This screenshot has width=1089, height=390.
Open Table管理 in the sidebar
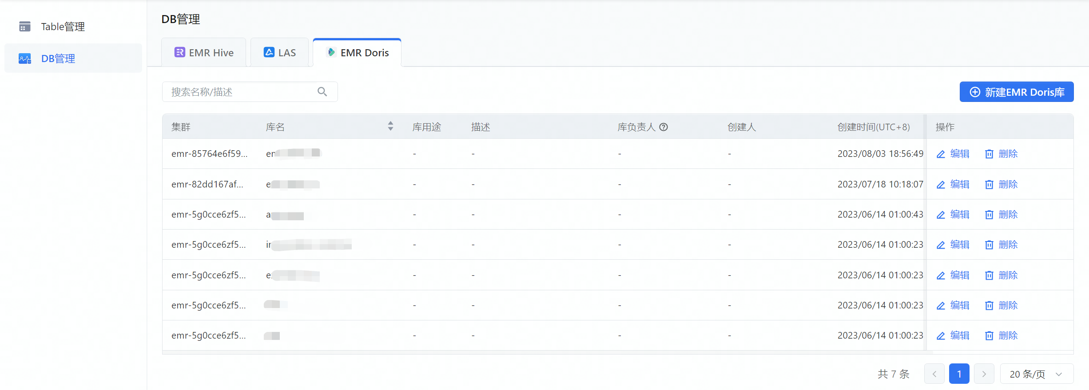pos(63,27)
